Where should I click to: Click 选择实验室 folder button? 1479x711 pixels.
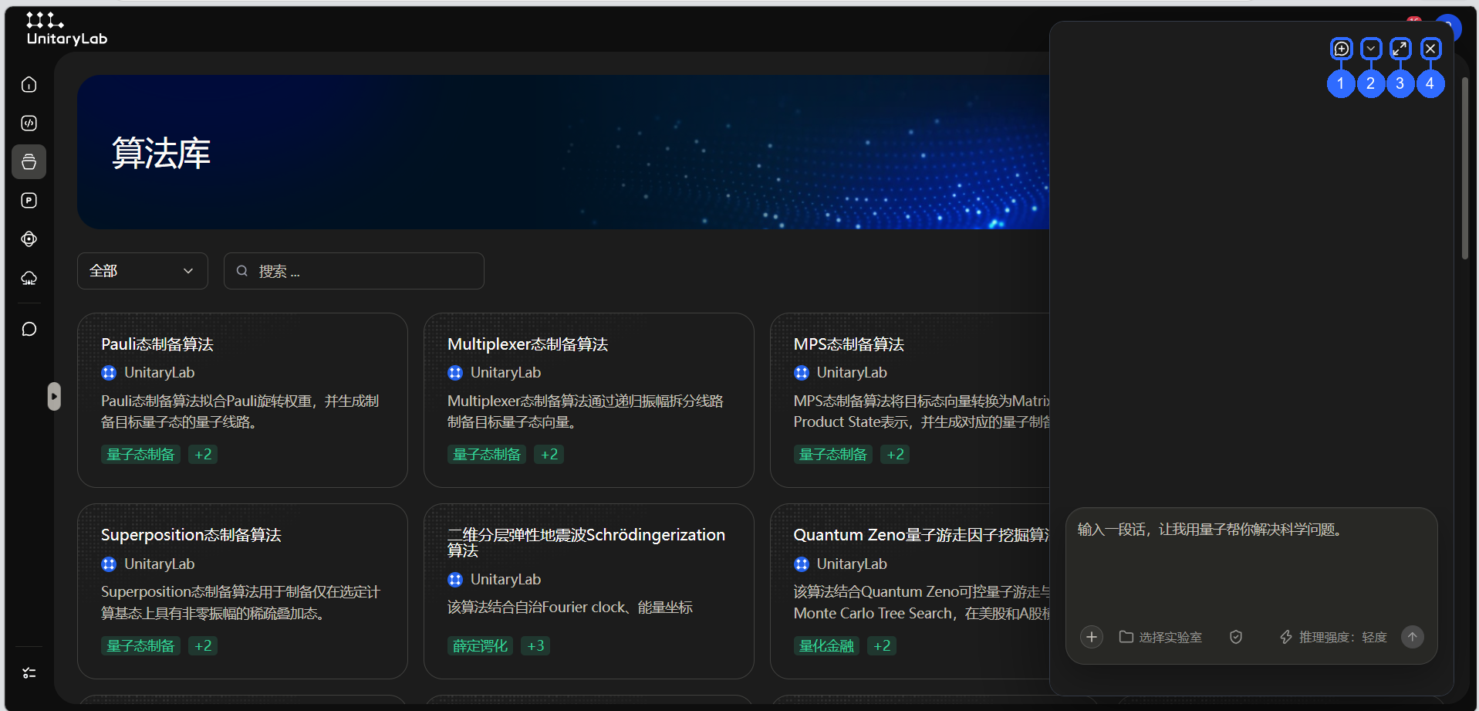click(1160, 637)
